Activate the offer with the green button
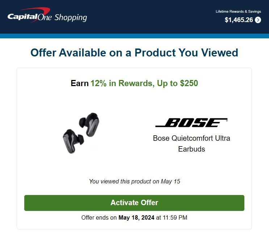The height and width of the screenshot is (233, 269). [134, 203]
